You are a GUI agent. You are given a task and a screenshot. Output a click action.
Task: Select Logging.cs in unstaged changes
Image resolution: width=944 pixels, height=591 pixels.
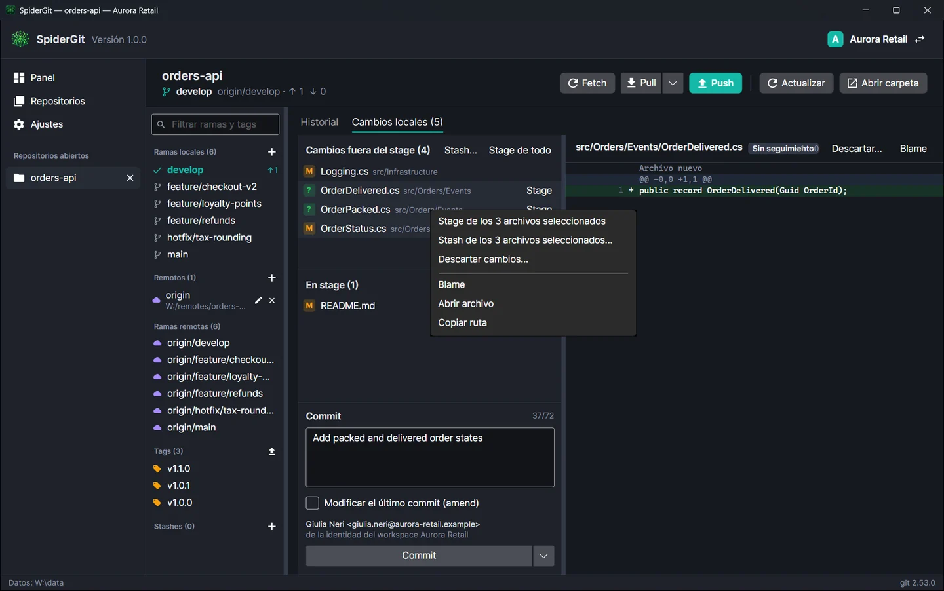pos(430,172)
